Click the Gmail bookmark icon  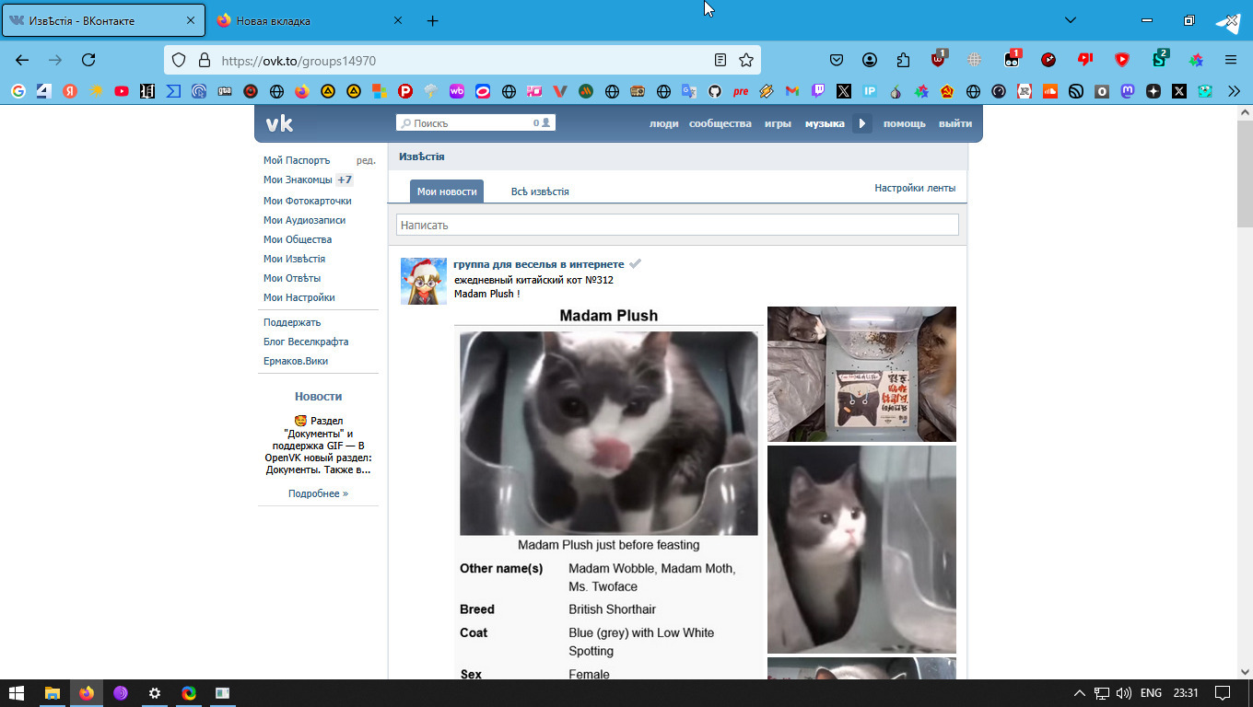pos(792,91)
